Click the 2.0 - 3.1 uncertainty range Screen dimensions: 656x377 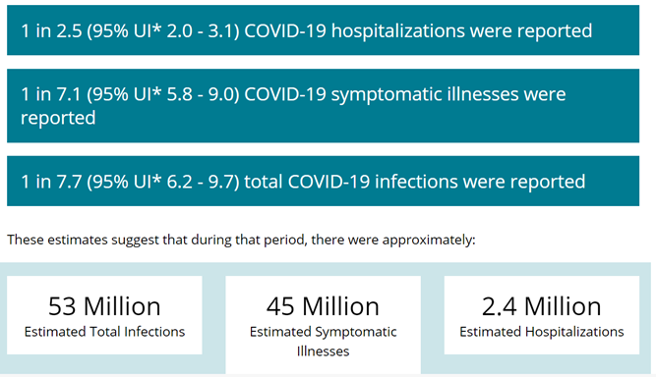(x=201, y=30)
